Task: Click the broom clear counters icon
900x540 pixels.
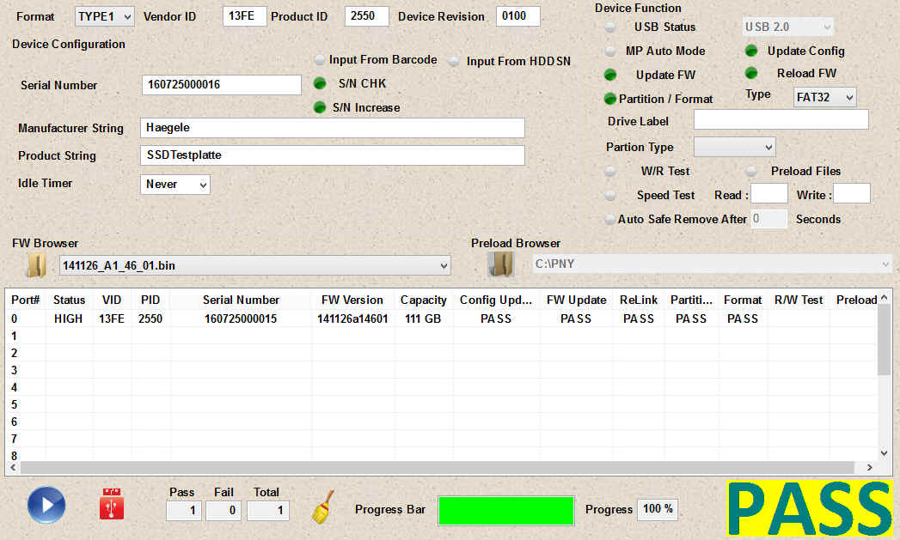Action: 322,507
